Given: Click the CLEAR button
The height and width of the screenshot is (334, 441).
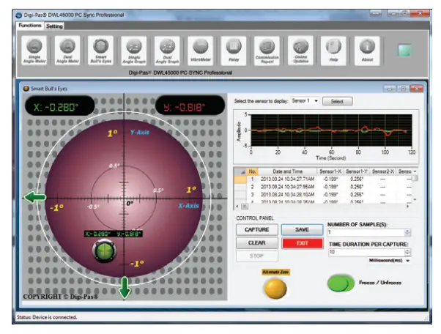Looking at the screenshot, I should [x=257, y=243].
